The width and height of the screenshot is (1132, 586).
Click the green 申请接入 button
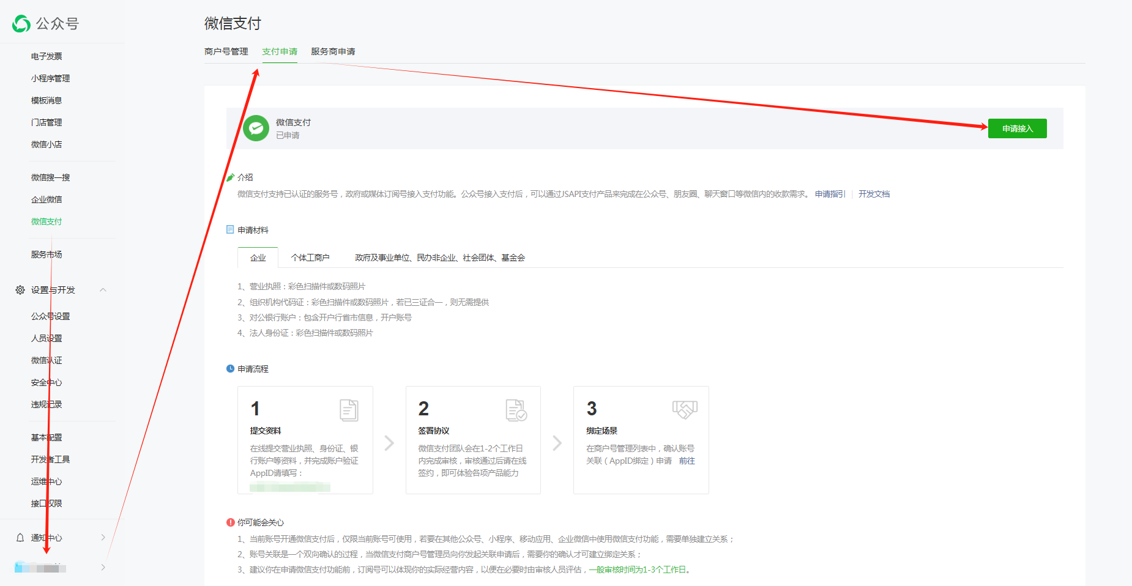pyautogui.click(x=1018, y=128)
